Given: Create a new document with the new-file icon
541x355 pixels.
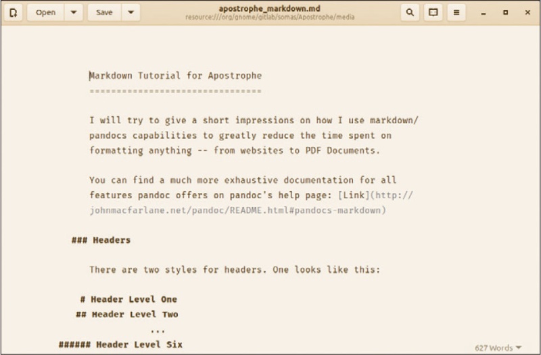Looking at the screenshot, I should pos(13,13).
